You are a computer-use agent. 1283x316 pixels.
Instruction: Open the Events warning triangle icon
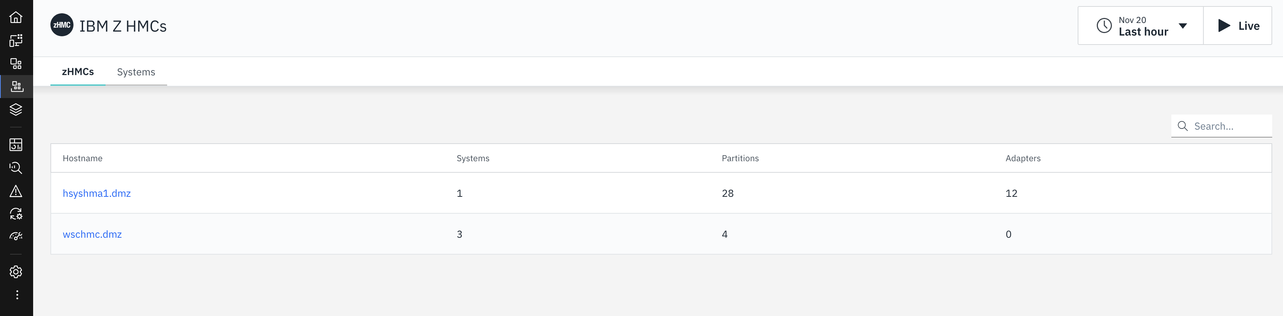click(x=16, y=191)
